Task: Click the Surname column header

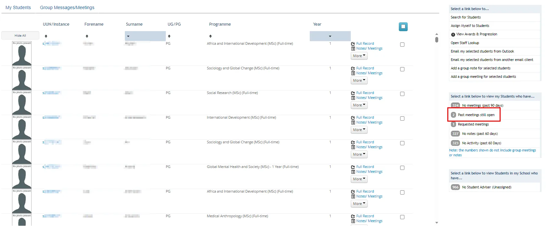Action: coord(134,24)
